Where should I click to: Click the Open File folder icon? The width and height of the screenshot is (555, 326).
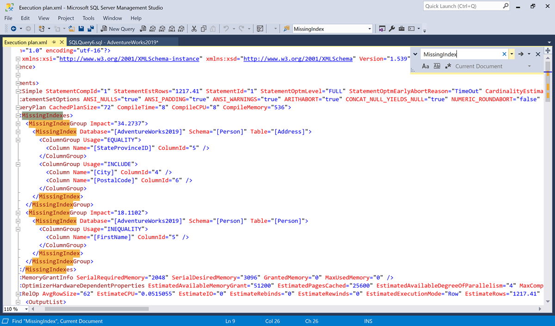(72, 29)
